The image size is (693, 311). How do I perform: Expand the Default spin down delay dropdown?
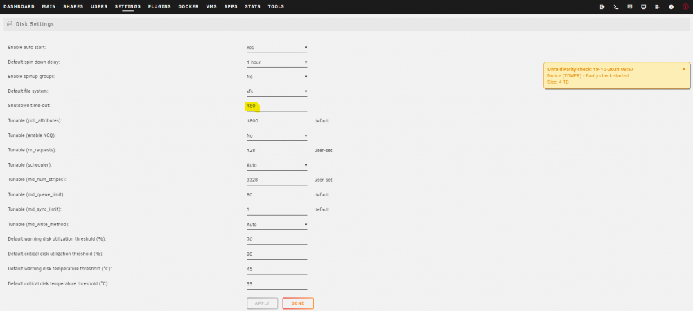pyautogui.click(x=277, y=62)
